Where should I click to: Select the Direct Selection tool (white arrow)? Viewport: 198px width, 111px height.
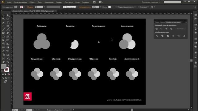8,15
